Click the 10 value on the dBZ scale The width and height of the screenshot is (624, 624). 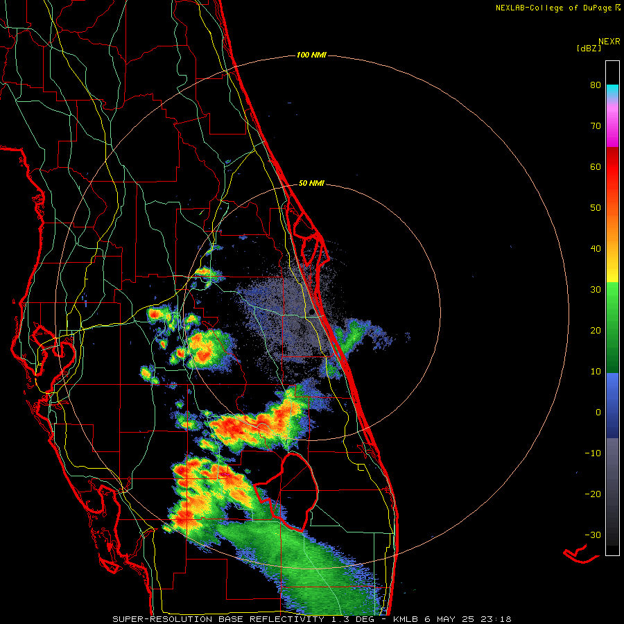(x=596, y=372)
